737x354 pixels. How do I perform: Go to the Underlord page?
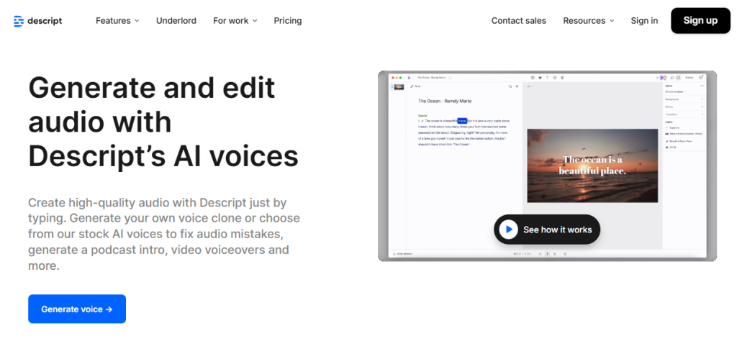(176, 21)
